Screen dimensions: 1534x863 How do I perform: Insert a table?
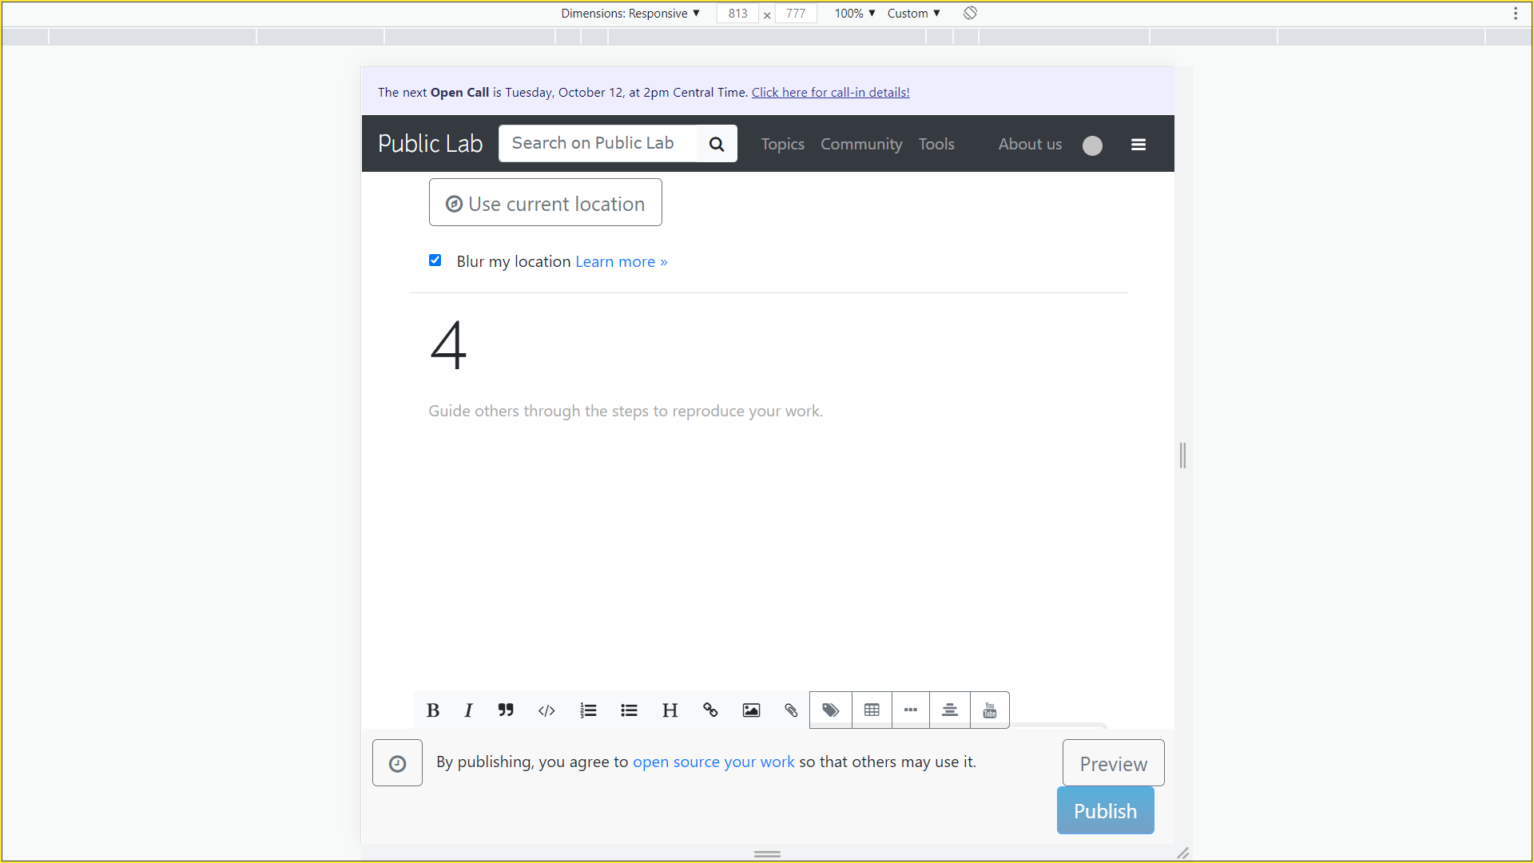pos(872,710)
